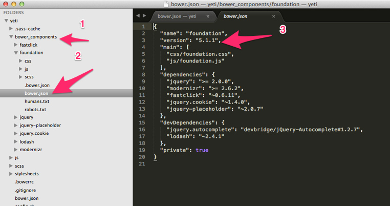Open robots.txt file
390x206 pixels.
point(35,109)
